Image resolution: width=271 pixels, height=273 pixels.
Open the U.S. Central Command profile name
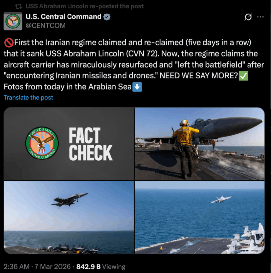(x=64, y=17)
